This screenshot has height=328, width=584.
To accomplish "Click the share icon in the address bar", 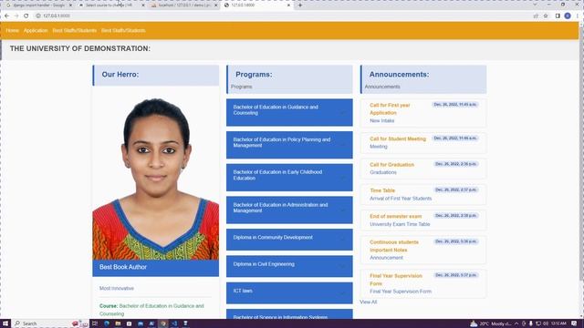I will tap(536, 15).
